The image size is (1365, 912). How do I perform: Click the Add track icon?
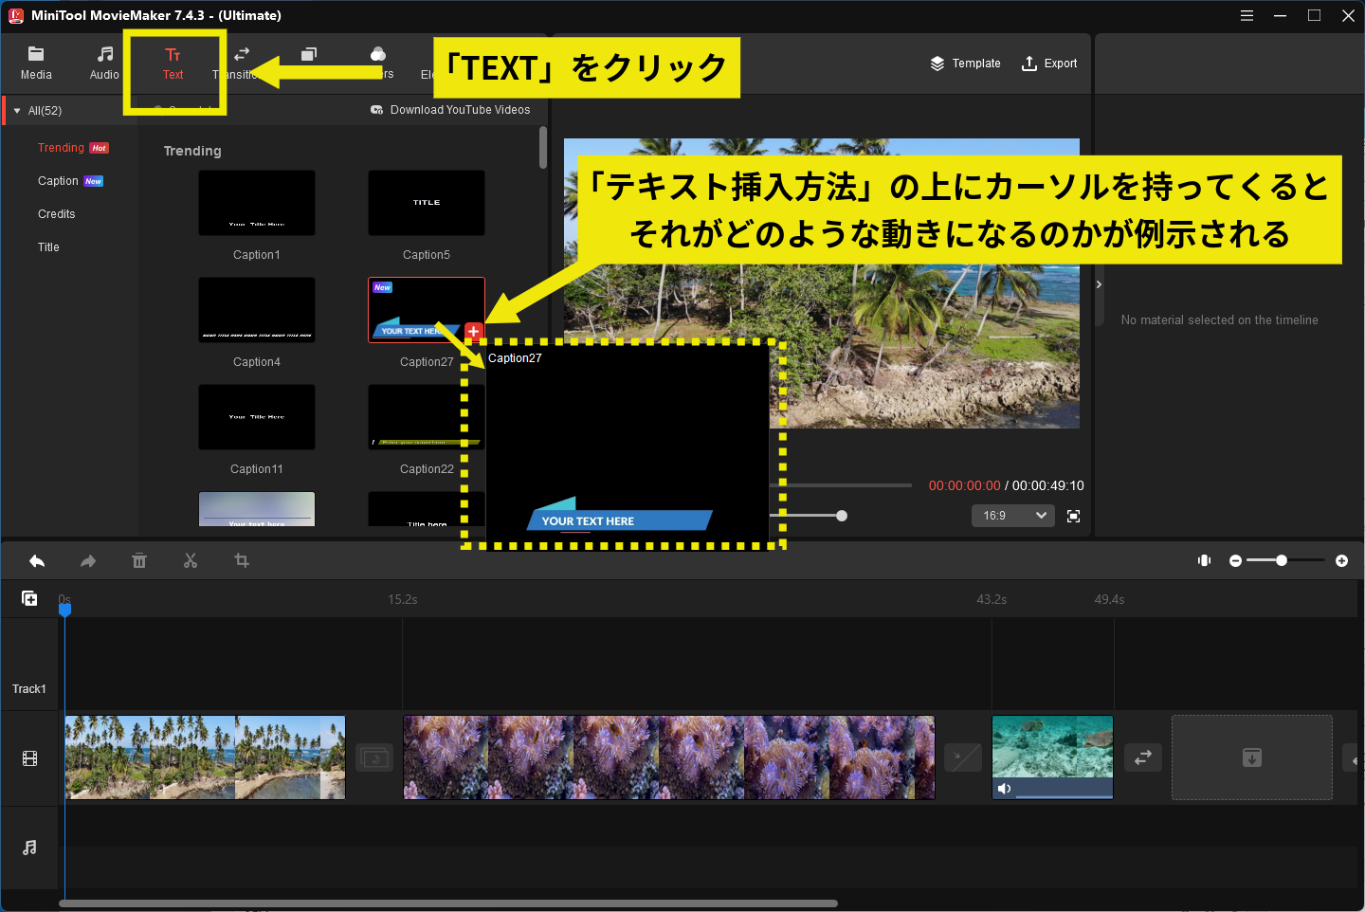tap(29, 598)
